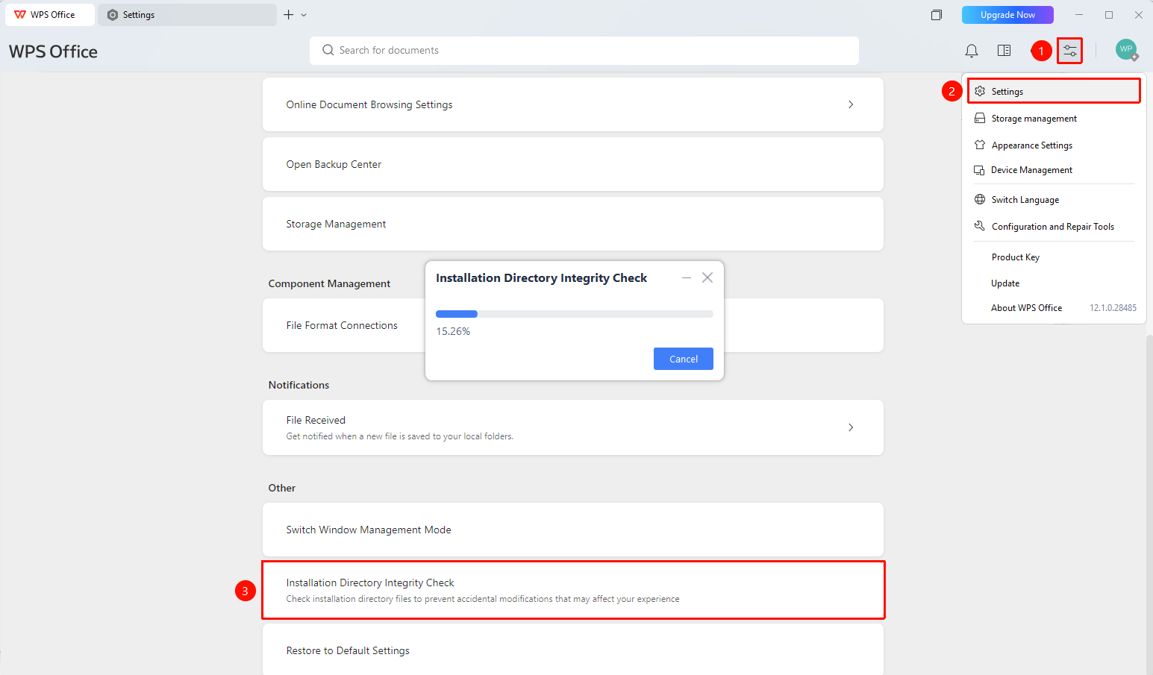Image resolution: width=1153 pixels, height=675 pixels.
Task: Click the multi-window mode icon in title bar
Action: click(x=937, y=15)
